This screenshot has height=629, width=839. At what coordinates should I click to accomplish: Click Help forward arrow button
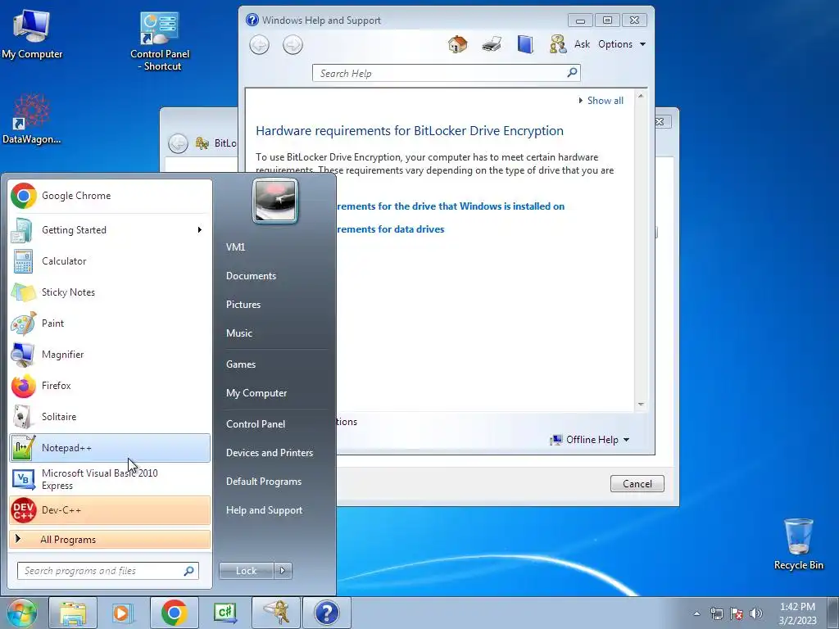point(293,45)
